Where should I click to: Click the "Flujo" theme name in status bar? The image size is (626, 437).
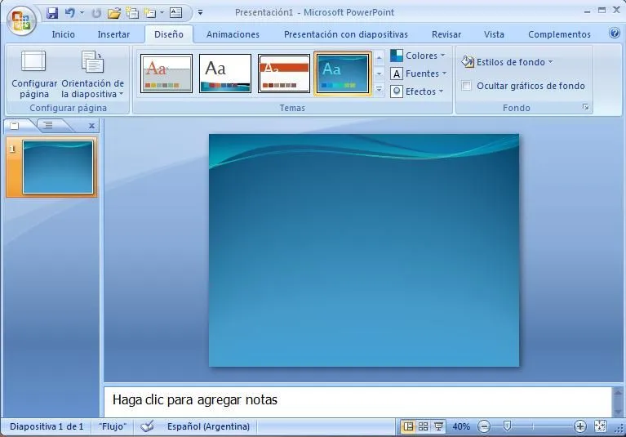tap(113, 426)
